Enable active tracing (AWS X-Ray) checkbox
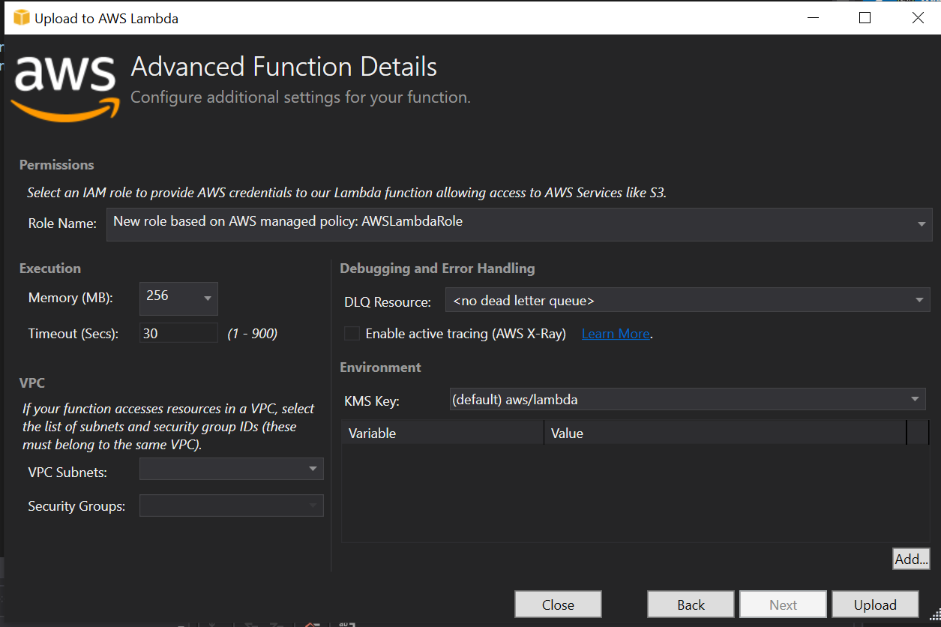The image size is (941, 627). tap(352, 334)
